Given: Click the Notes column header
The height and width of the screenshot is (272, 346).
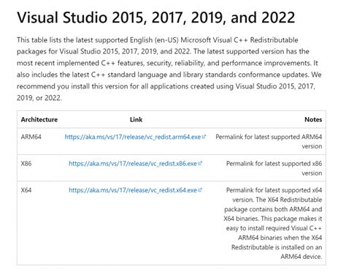Looking at the screenshot, I should (313, 120).
